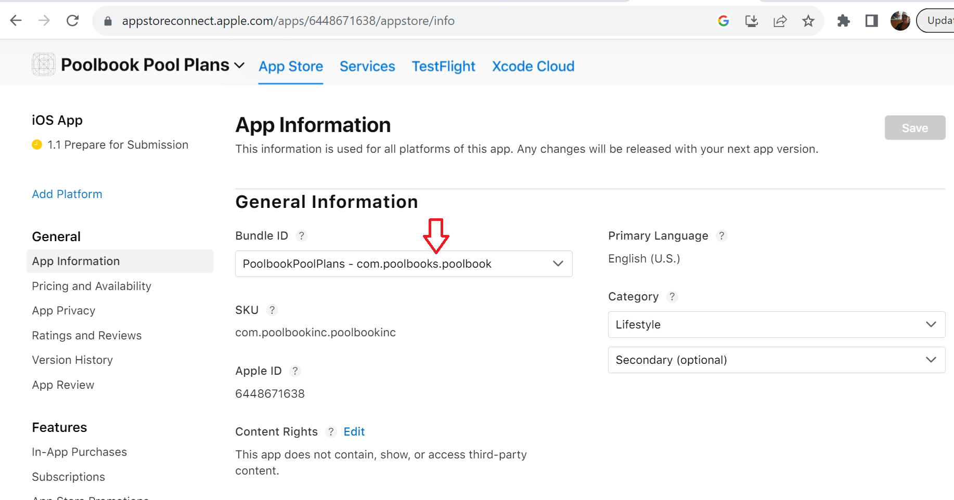This screenshot has height=500, width=954.
Task: Select App Information in the sidebar
Action: pos(120,261)
